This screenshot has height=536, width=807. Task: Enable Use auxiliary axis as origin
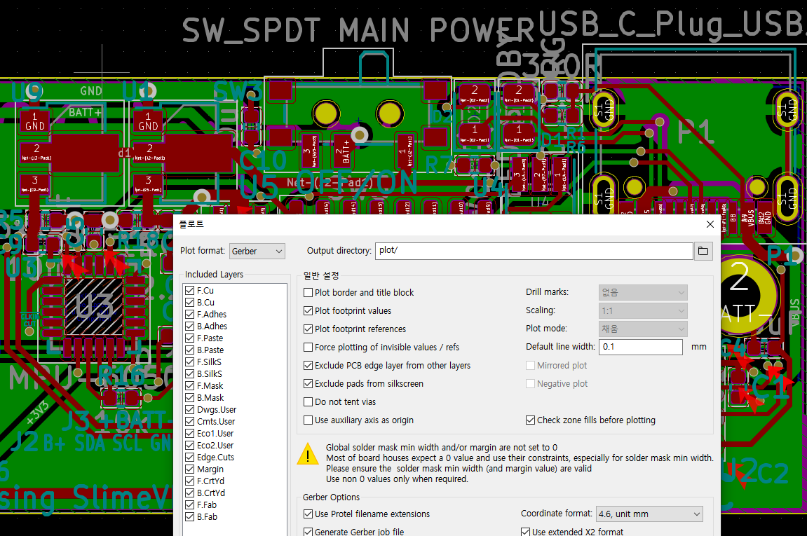[308, 420]
